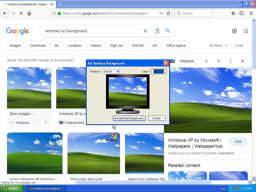
Task: Show site information icon in address bar
Action: pyautogui.click(x=54, y=13)
